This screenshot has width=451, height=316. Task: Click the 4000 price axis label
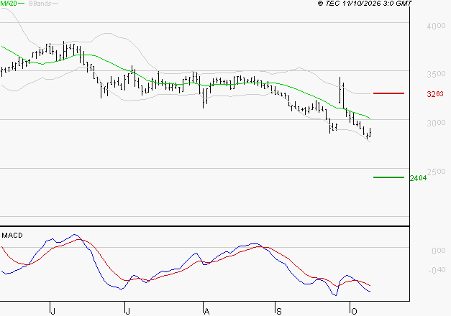[x=436, y=26]
